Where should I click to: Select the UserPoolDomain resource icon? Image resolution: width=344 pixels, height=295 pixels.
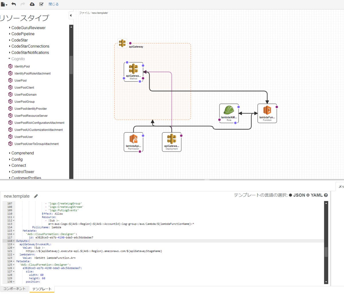coord(11,95)
